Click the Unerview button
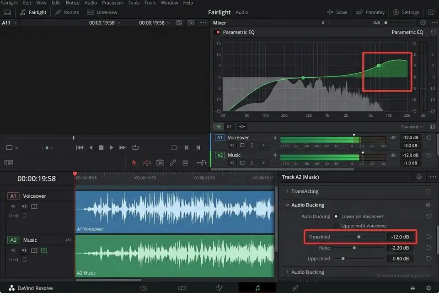439x293 pixels. 102,12
